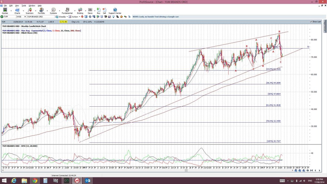Expand the Scanners dropdown arrow
Image resolution: width=327 pixels, height=184 pixels.
pos(35,11)
